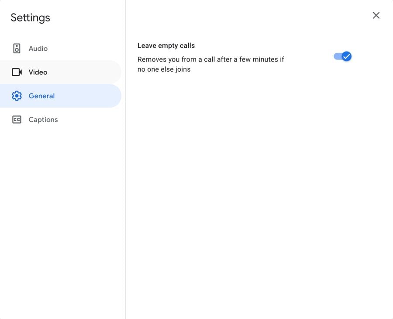
Task: Click the Settings heading
Action: click(30, 17)
